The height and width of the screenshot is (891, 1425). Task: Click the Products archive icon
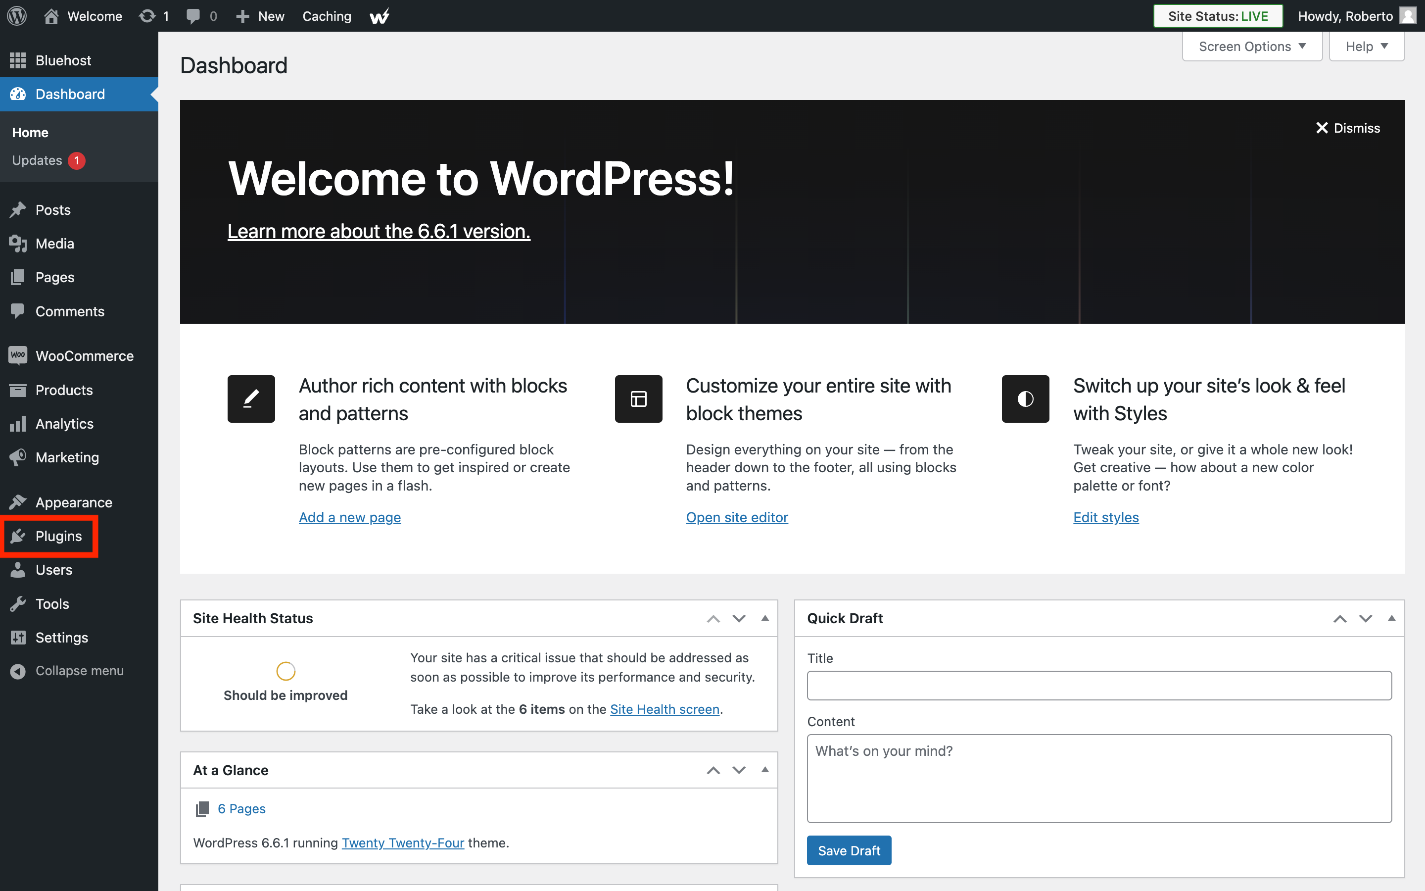18,390
